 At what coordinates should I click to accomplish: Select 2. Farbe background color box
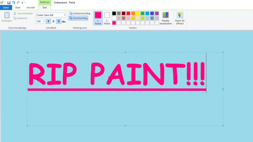pos(107,18)
